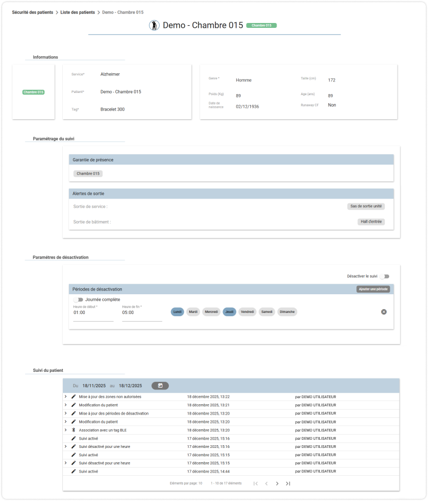The width and height of the screenshot is (428, 501).
Task: Click pencil icon for 'Mise à jour des périodes de désactivation'
Action: click(73, 413)
